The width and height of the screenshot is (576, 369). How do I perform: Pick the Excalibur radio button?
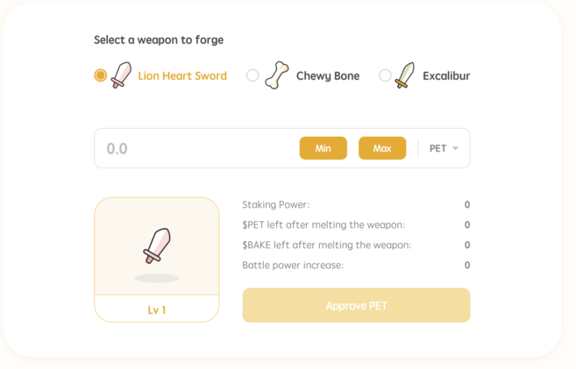pyautogui.click(x=385, y=75)
